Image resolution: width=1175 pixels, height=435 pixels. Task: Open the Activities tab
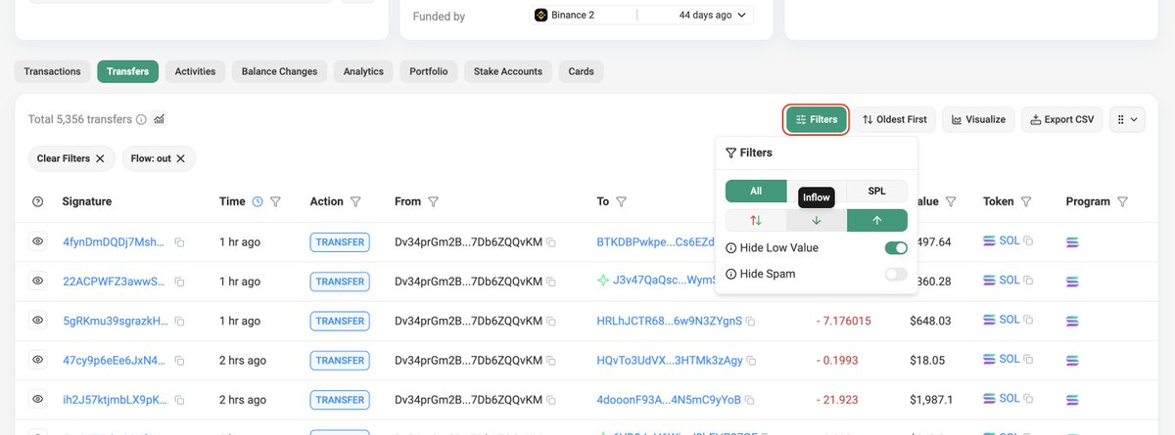tap(196, 71)
